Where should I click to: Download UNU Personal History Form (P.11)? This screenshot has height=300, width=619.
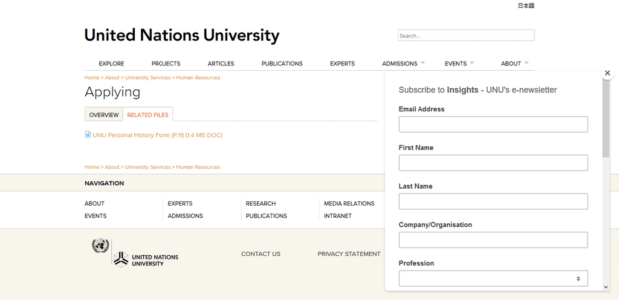point(158,135)
